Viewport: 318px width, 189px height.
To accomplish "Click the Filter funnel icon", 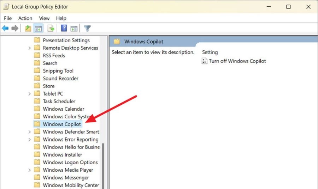I will 87,28.
